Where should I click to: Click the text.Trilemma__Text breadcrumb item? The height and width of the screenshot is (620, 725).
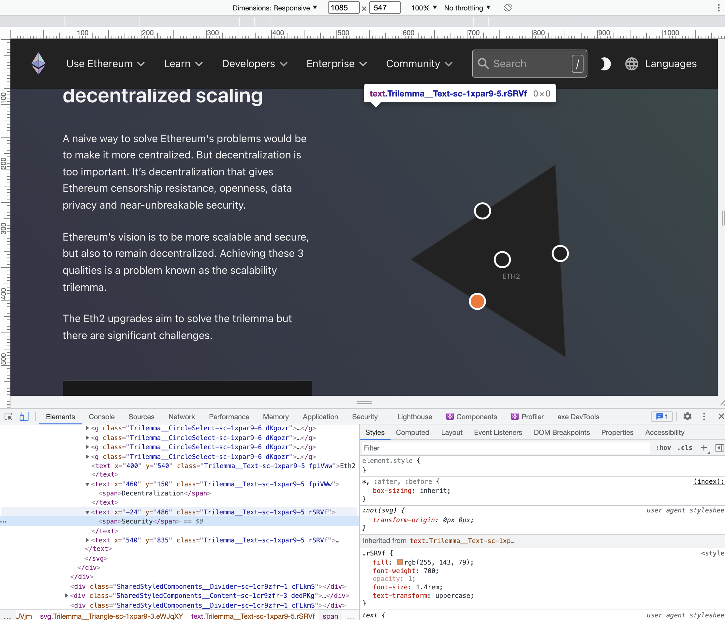tap(253, 616)
